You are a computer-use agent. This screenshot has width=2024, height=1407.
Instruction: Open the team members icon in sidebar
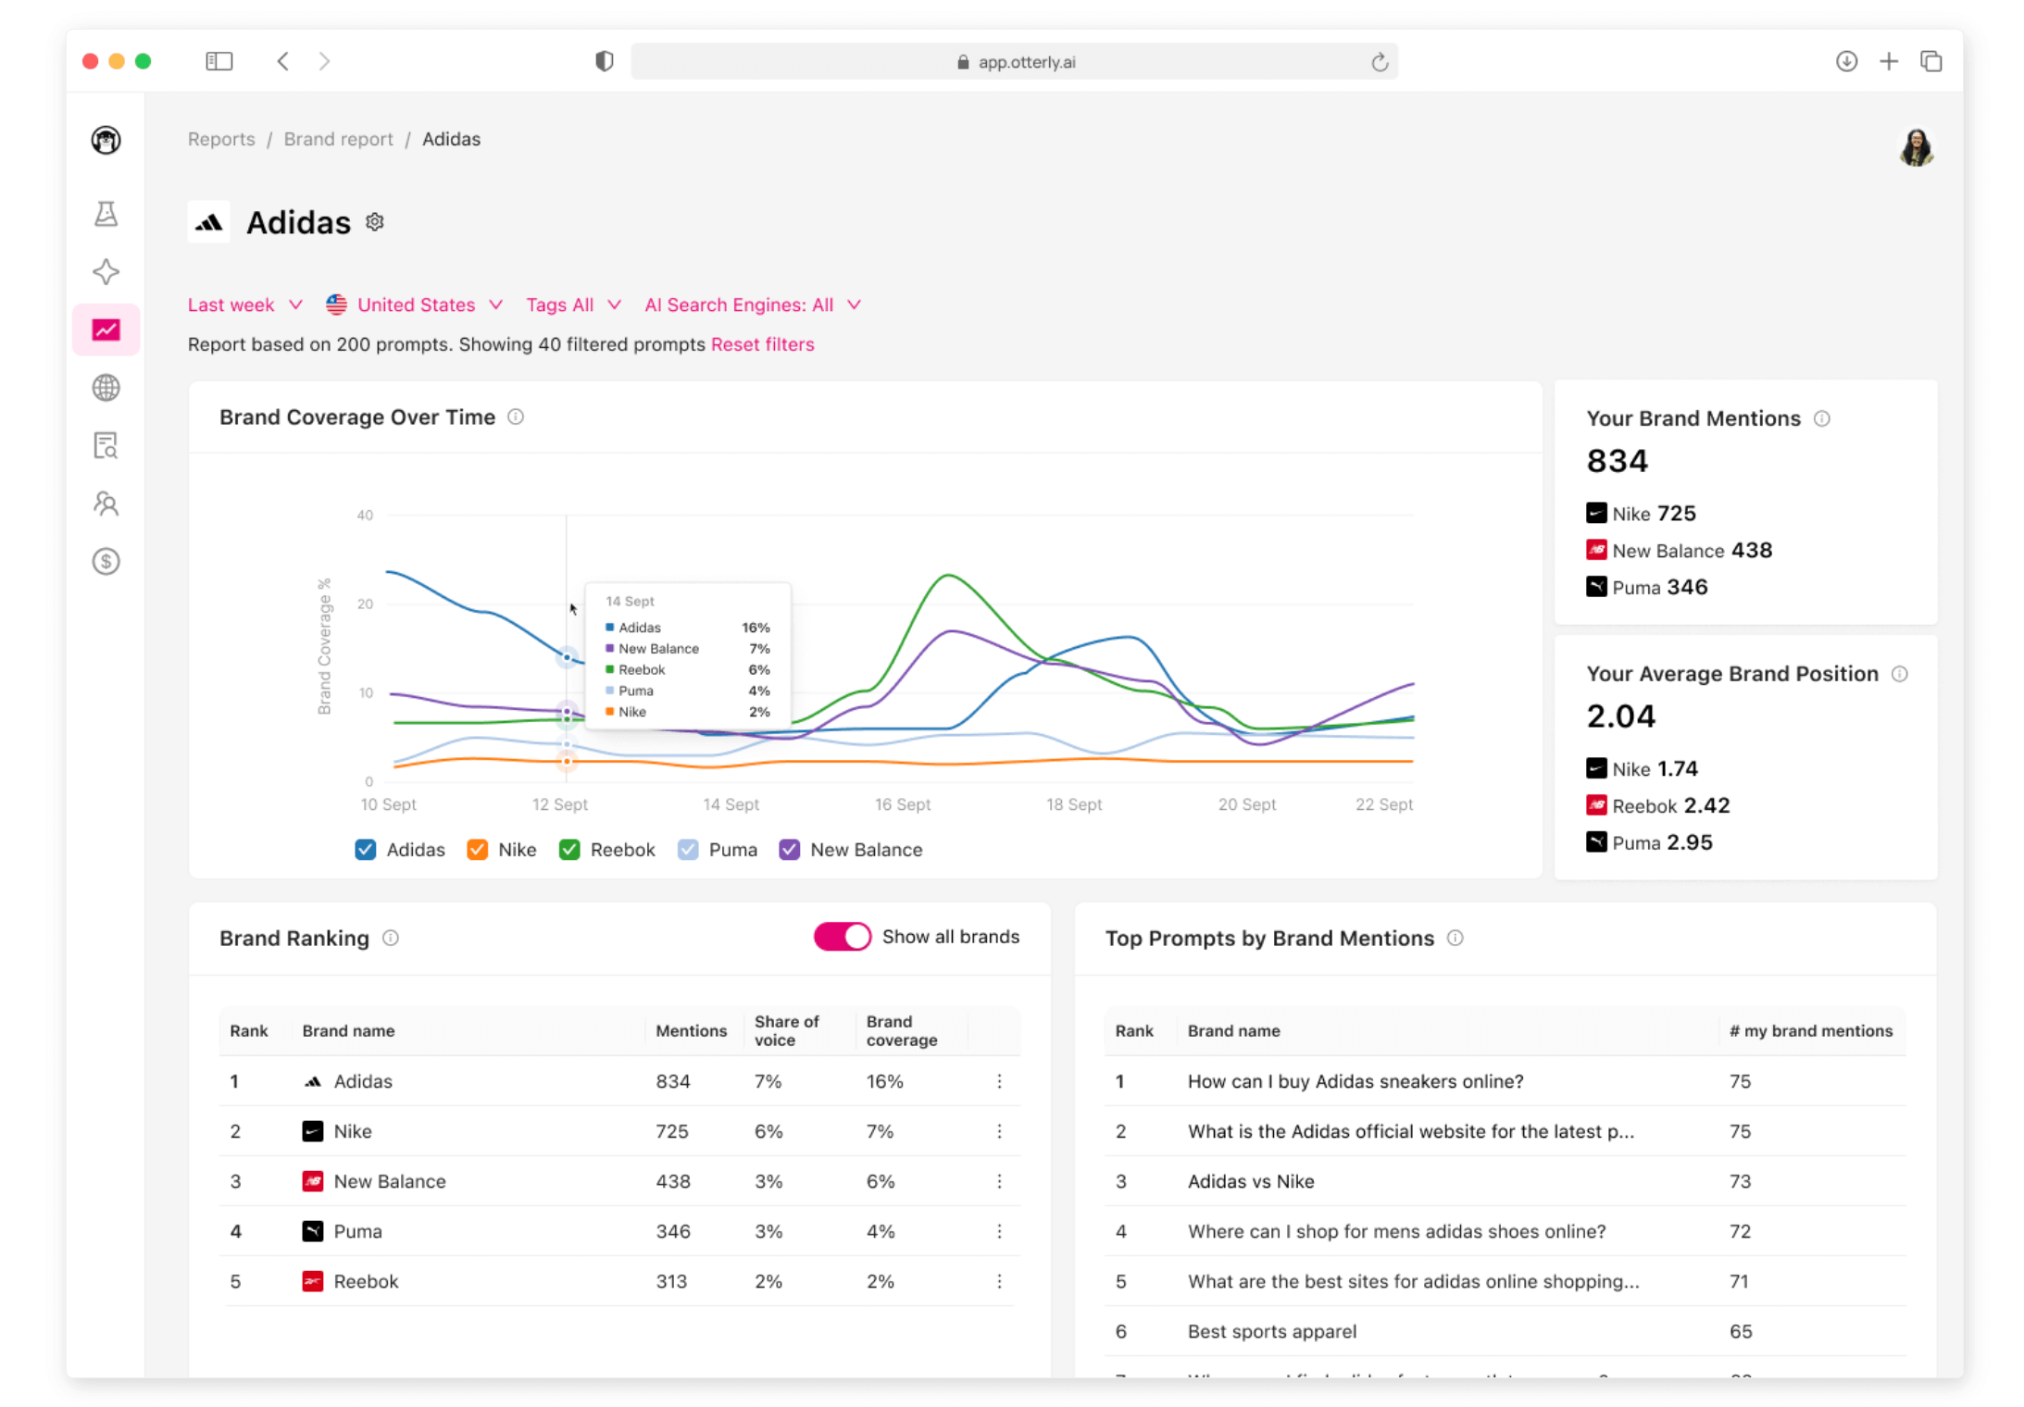[x=106, y=504]
